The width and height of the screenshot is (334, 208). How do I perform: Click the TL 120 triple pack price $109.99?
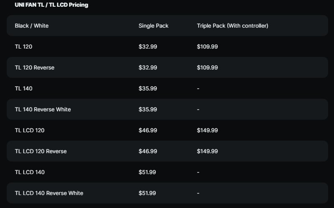(x=207, y=47)
